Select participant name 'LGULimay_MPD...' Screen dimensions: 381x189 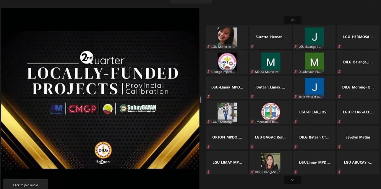coord(314,162)
